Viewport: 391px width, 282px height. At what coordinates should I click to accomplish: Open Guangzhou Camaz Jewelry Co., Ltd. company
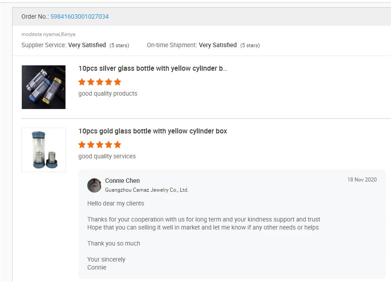tap(147, 190)
